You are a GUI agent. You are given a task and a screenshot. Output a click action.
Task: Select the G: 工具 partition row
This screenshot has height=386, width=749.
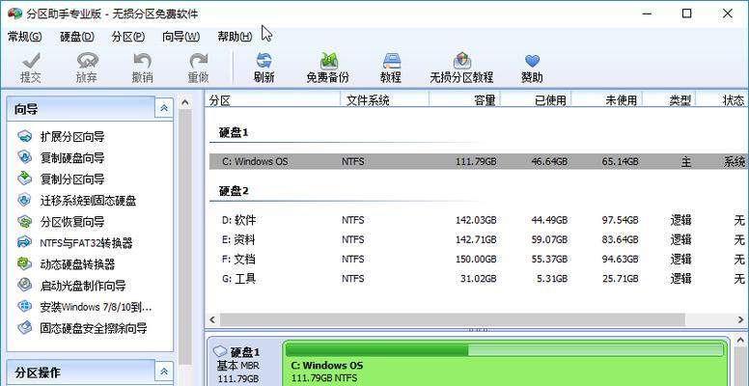pos(479,279)
